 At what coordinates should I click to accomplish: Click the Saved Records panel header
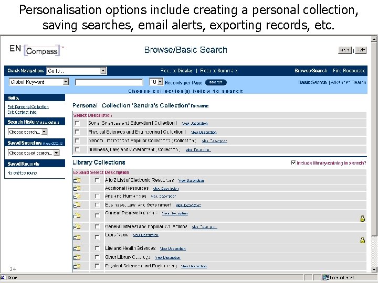coord(35,164)
